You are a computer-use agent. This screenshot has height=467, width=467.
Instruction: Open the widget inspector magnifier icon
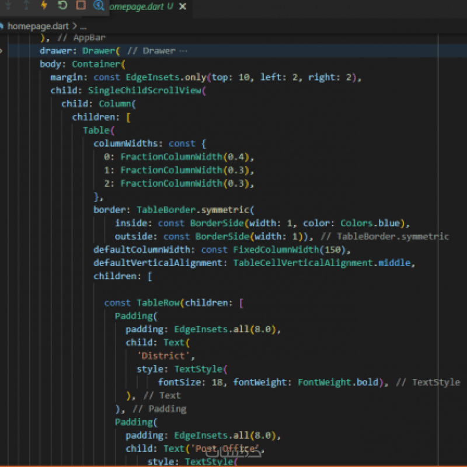(99, 6)
